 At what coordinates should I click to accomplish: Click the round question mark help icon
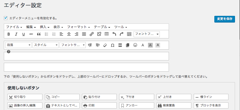tap(9, 52)
